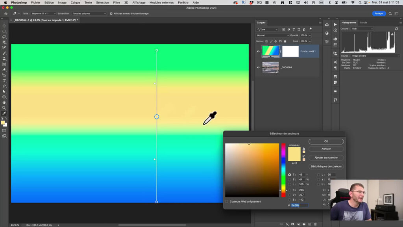The width and height of the screenshot is (403, 227).
Task: Select the Eyedropper tool in toolbar
Action: pos(4,113)
